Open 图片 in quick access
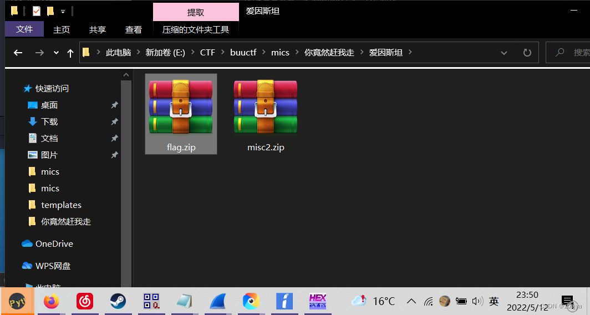590x315 pixels. pos(49,155)
